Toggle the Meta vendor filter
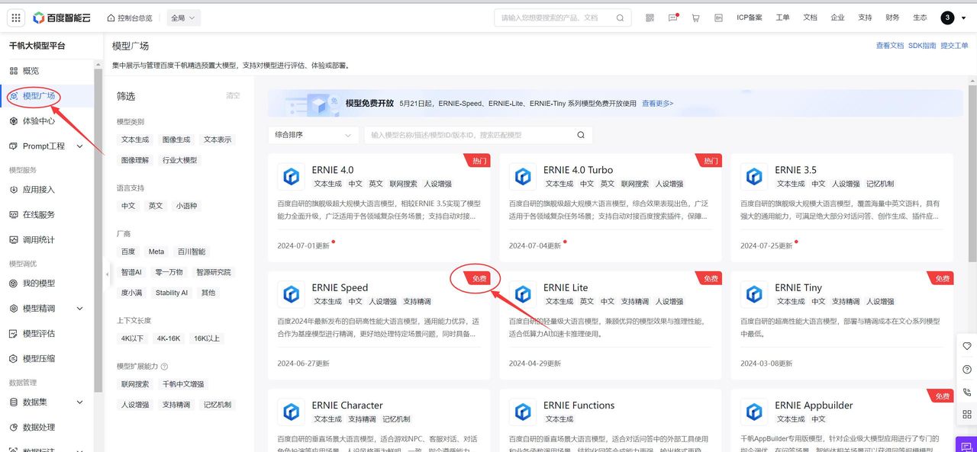Screen dimensions: 977x452 point(156,252)
